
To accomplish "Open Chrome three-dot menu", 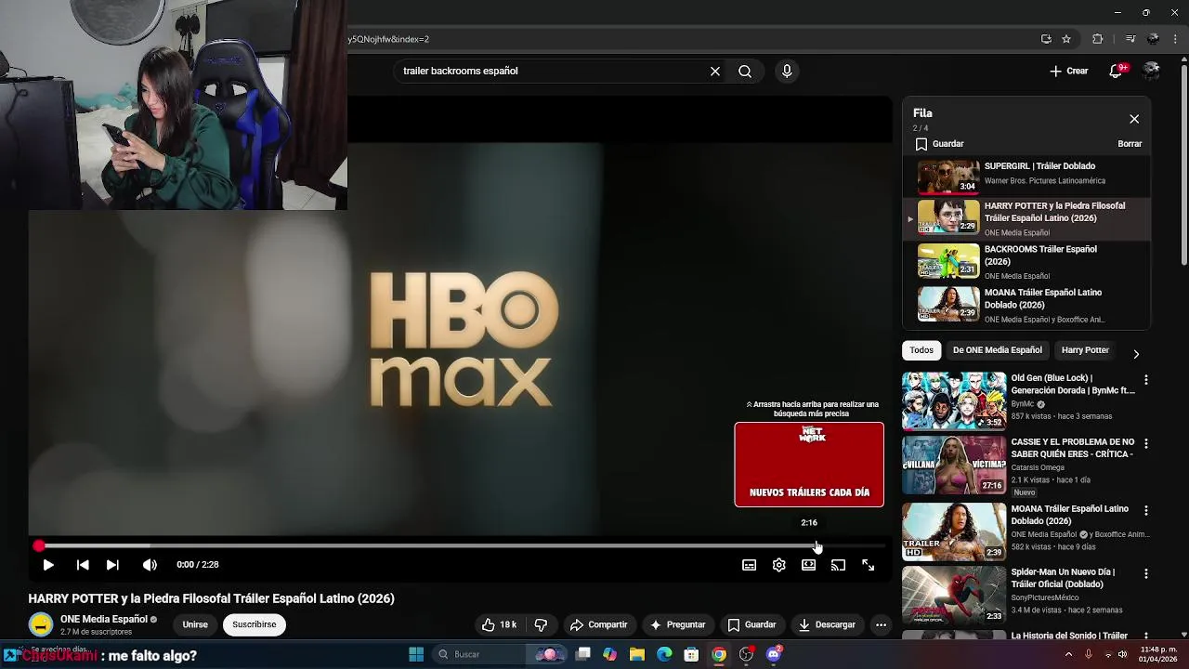I will [1175, 39].
